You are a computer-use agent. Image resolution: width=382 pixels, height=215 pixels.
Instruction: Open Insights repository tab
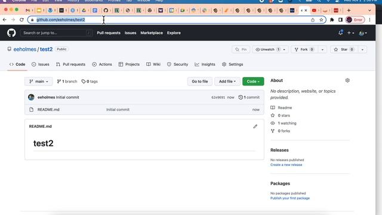click(x=205, y=64)
